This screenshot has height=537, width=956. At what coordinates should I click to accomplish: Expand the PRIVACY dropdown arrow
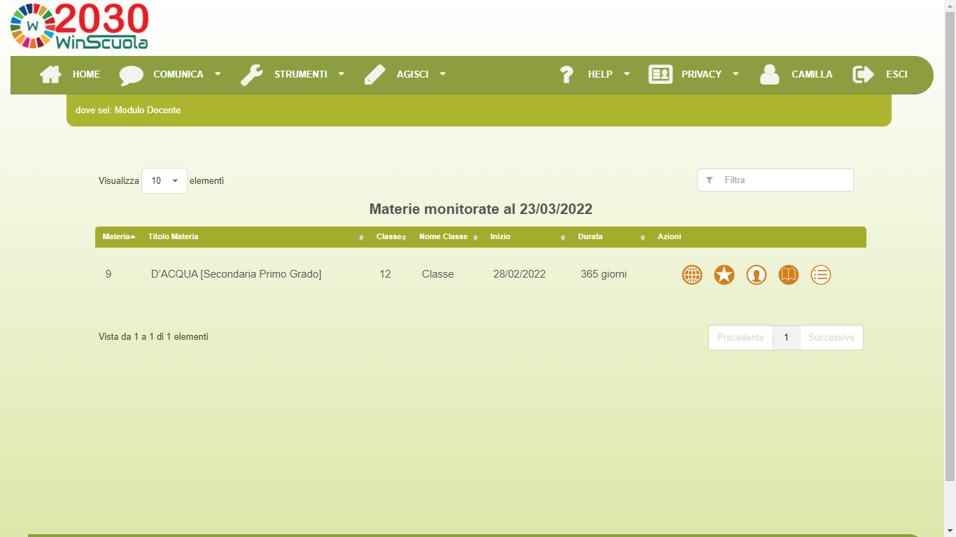point(736,74)
